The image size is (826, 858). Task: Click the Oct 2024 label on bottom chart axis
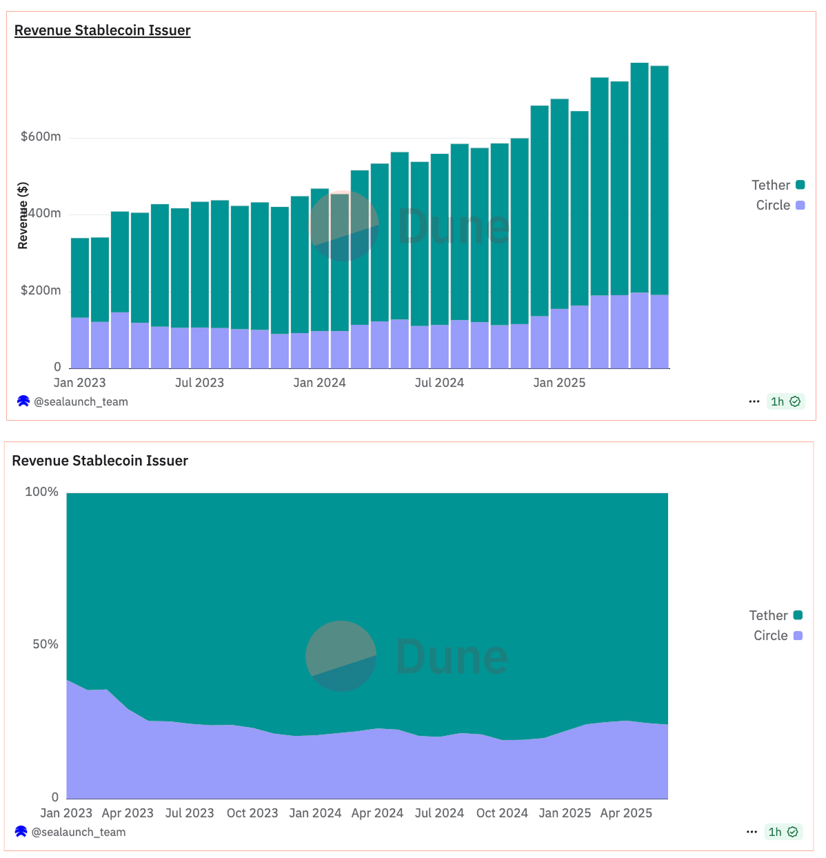502,813
